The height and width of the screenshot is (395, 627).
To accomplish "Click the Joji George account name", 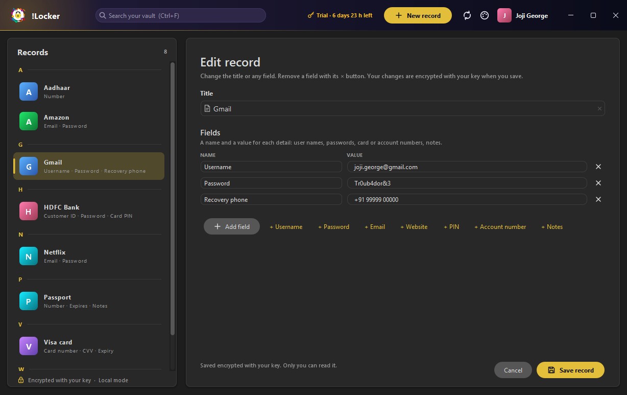I will pyautogui.click(x=532, y=16).
